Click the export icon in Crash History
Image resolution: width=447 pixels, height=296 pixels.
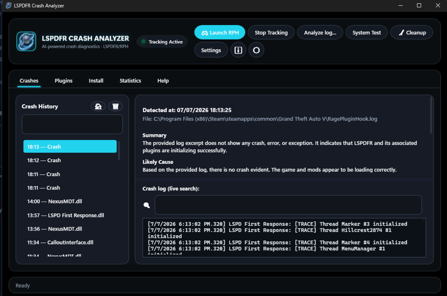coord(98,106)
